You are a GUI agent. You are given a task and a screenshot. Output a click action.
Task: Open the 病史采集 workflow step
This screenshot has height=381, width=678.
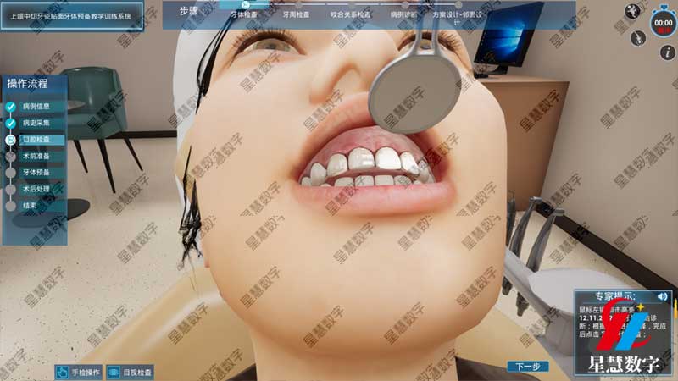(36, 123)
